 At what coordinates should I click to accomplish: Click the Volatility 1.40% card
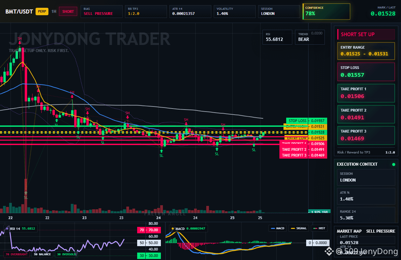(234, 11)
